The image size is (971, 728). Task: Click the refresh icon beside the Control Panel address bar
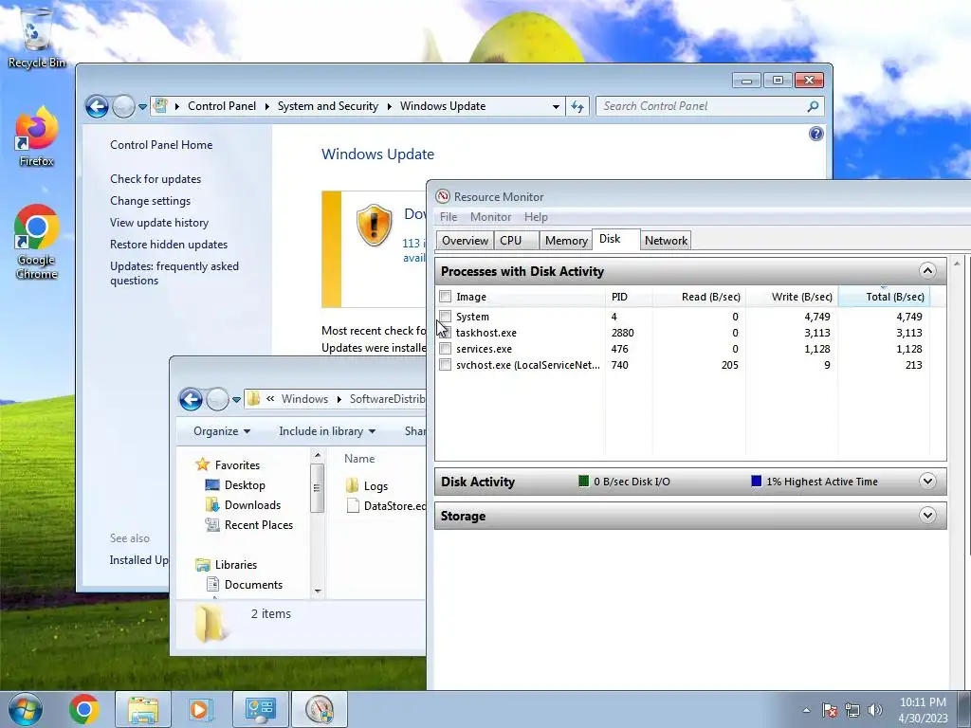tap(577, 106)
